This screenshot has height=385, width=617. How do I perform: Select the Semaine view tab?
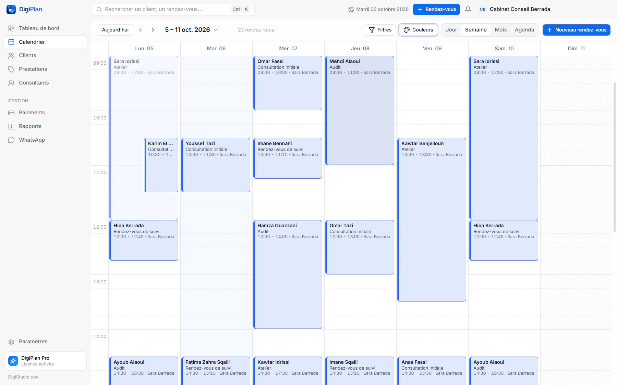(476, 30)
